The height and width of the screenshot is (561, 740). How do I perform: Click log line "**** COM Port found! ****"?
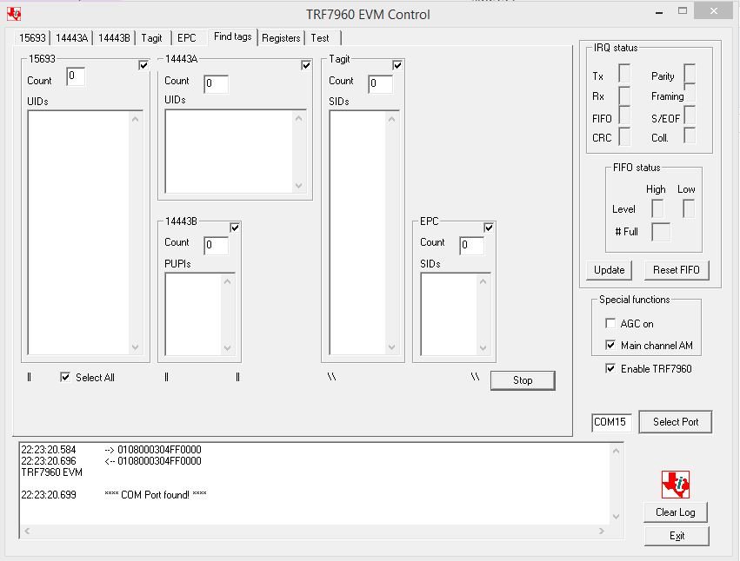pyautogui.click(x=156, y=494)
